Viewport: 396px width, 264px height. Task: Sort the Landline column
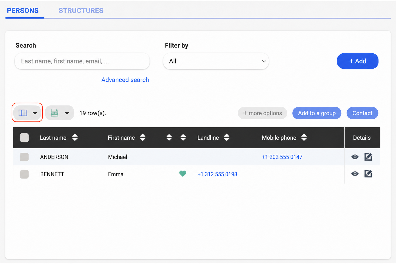227,137
